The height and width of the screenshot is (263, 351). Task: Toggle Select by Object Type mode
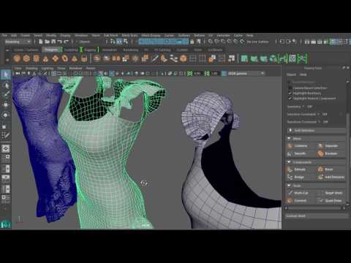coord(119,42)
